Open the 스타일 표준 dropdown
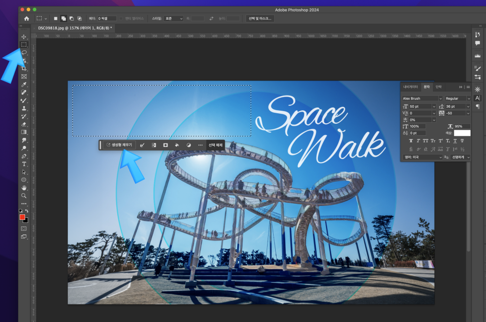 pyautogui.click(x=174, y=19)
